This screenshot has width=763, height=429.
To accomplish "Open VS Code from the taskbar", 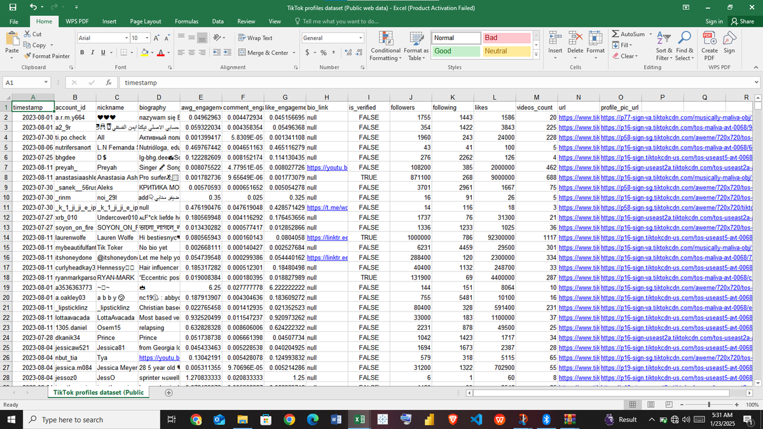I will [x=476, y=419].
